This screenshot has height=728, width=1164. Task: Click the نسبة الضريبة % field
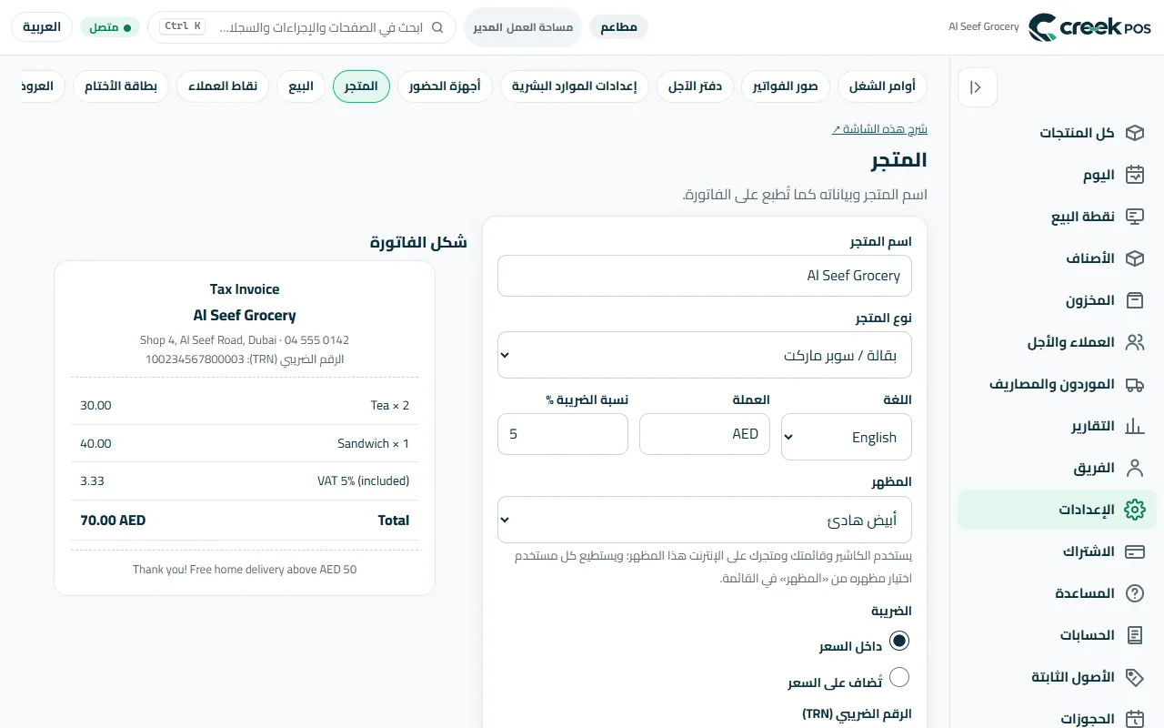pos(563,434)
